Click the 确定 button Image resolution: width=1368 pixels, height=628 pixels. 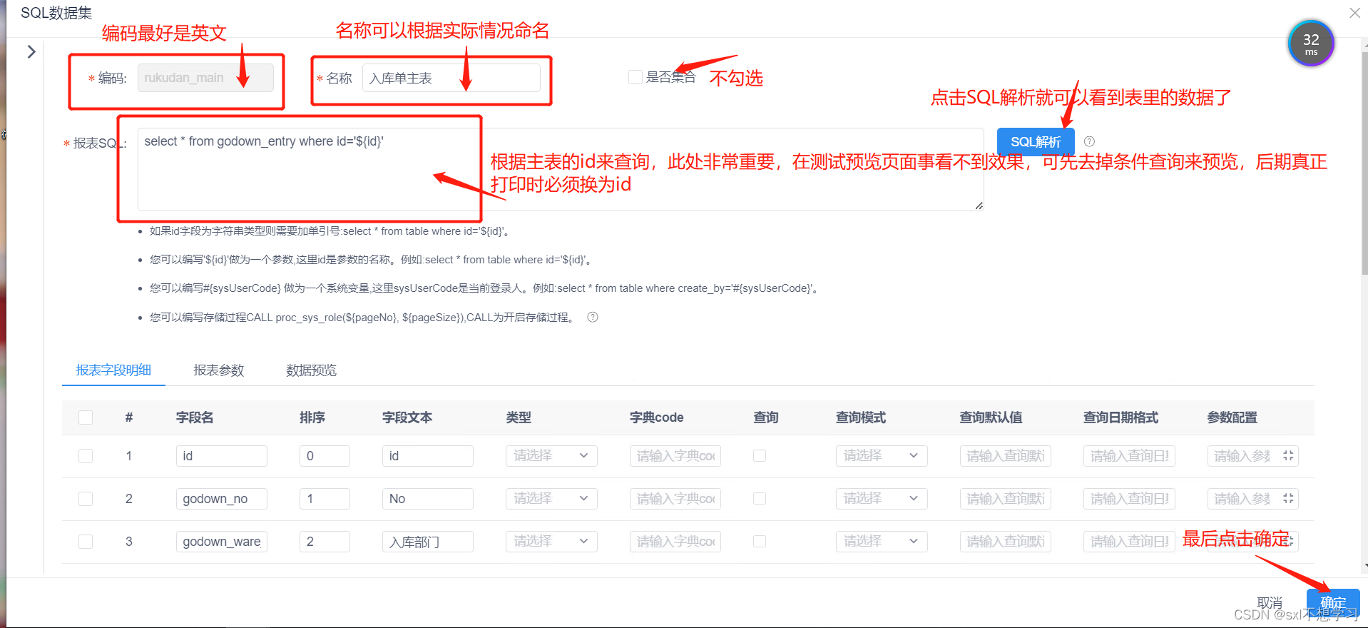1333,602
